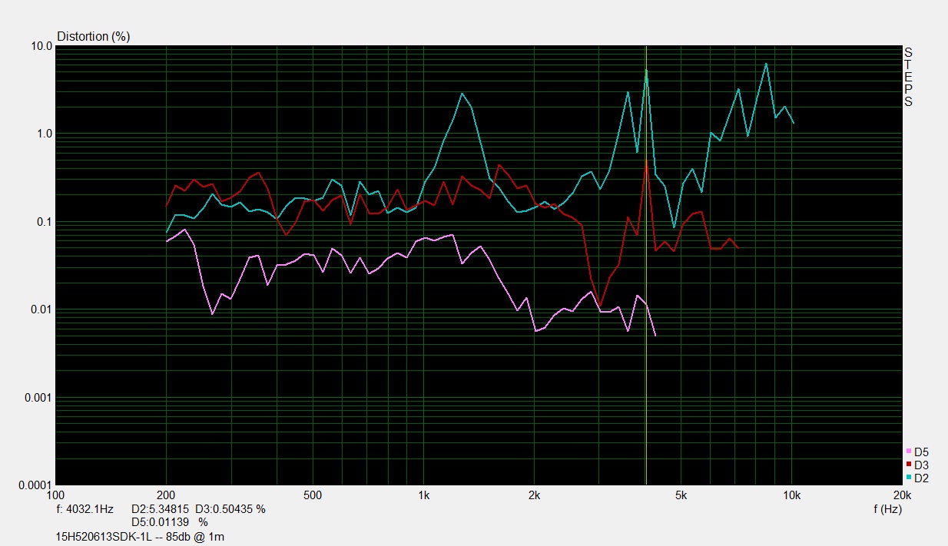This screenshot has height=546, width=948.
Task: Click the D2 legend color swatch
Action: pyautogui.click(x=909, y=478)
